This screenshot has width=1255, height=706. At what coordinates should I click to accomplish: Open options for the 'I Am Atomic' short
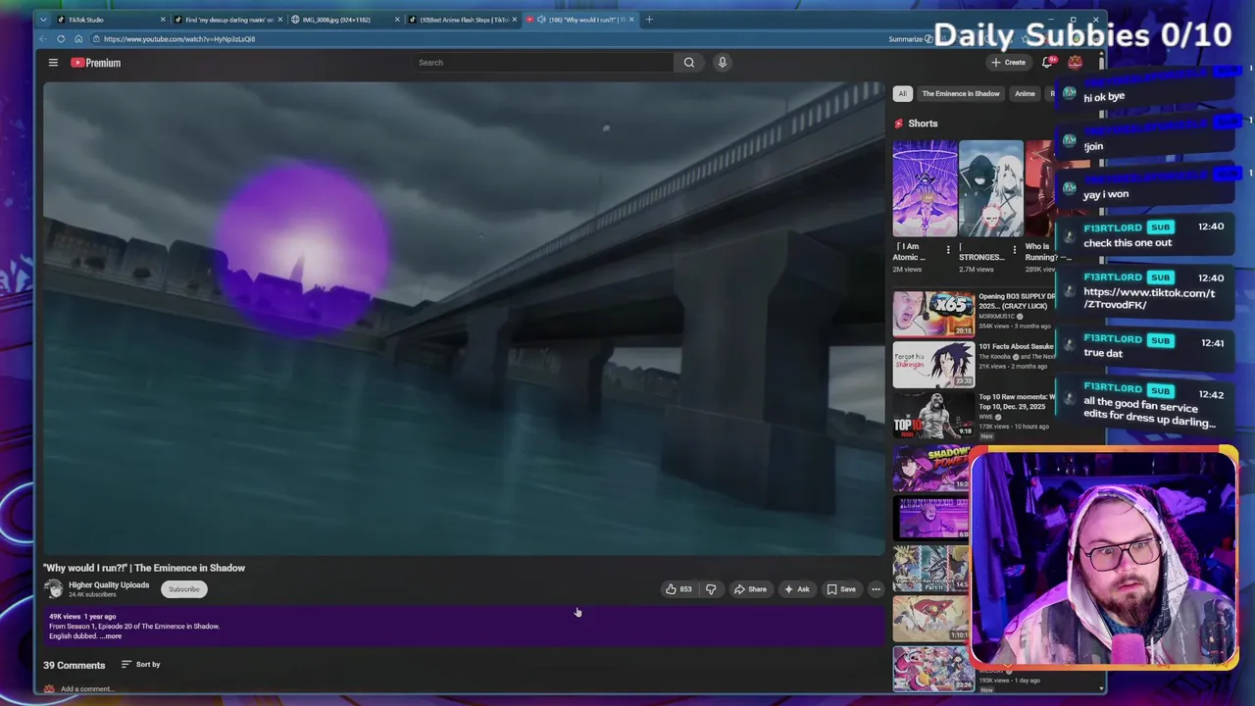[x=948, y=250]
